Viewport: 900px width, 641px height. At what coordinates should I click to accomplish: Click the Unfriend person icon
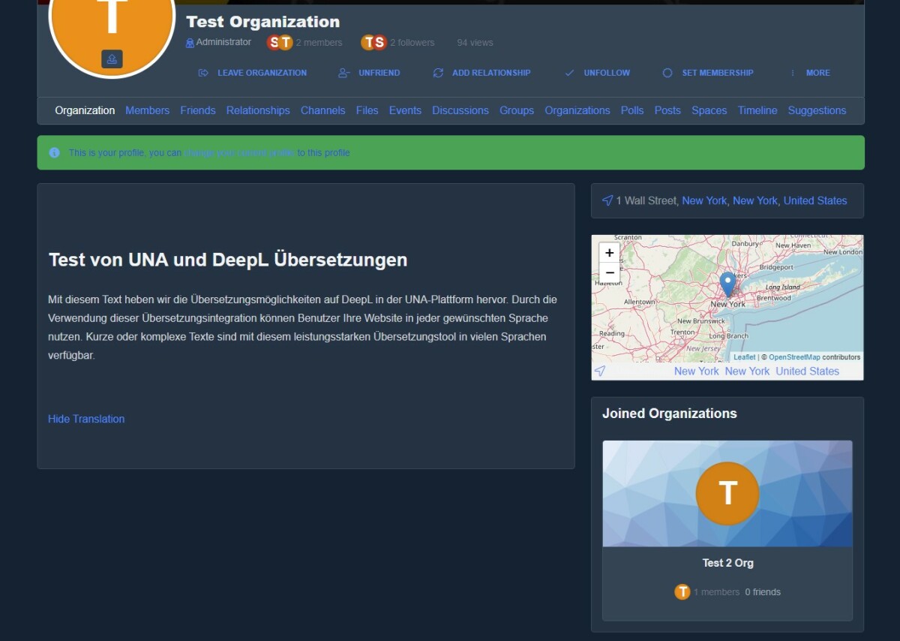[x=344, y=73]
